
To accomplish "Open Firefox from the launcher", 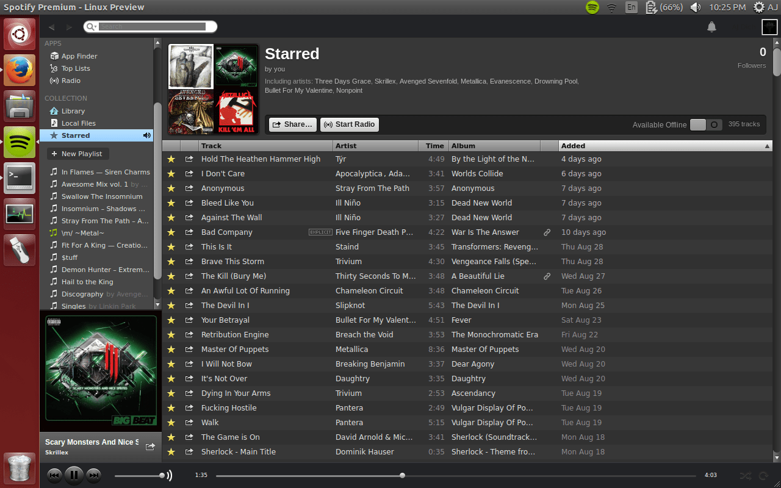I will tap(20, 69).
